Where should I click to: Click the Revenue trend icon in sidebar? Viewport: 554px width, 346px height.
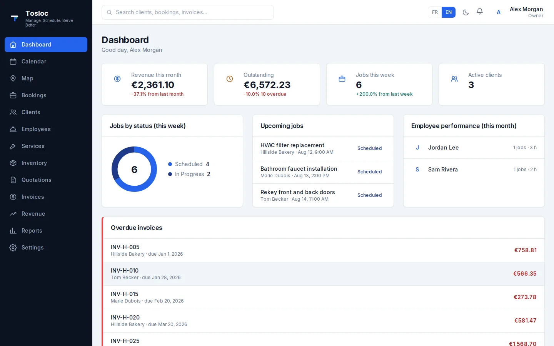click(13, 214)
